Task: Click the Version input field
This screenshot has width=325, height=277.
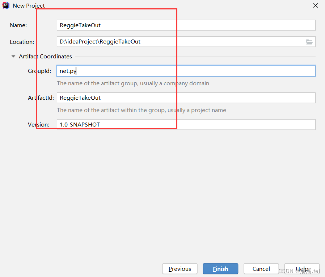Action: pos(186,125)
